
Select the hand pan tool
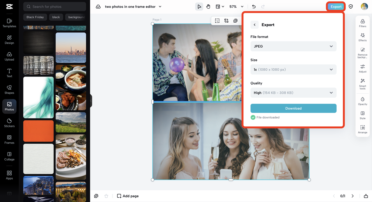point(208,7)
